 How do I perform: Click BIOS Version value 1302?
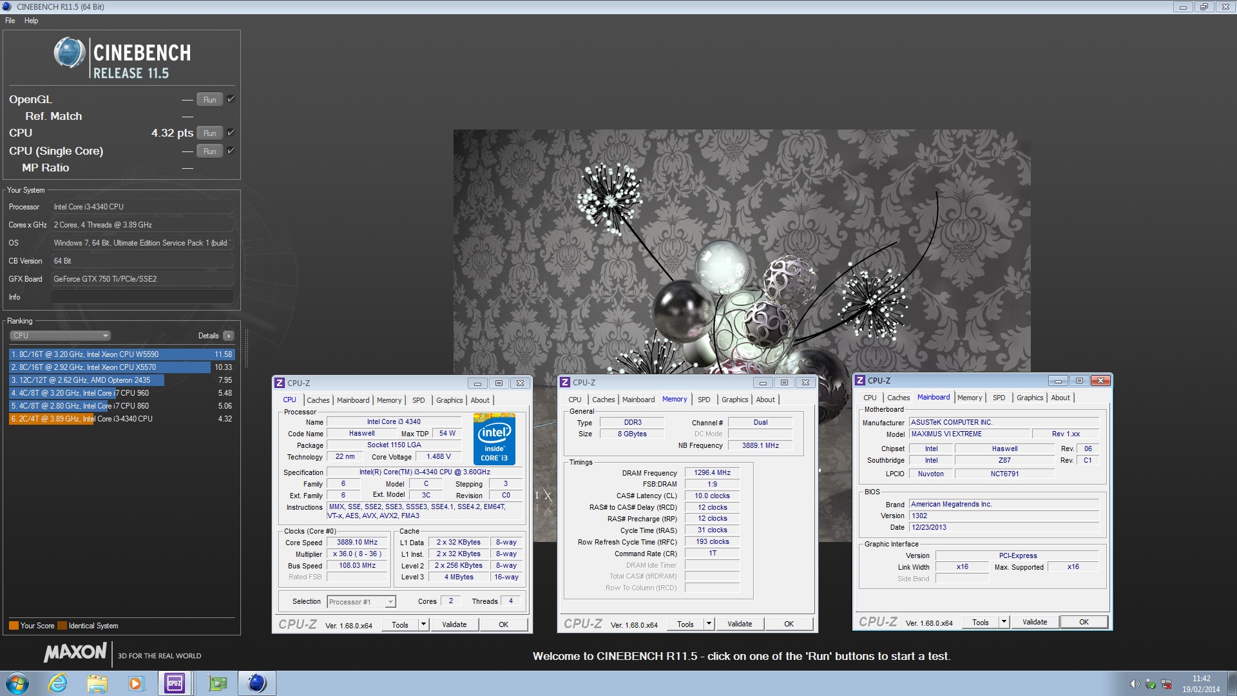(x=1004, y=516)
